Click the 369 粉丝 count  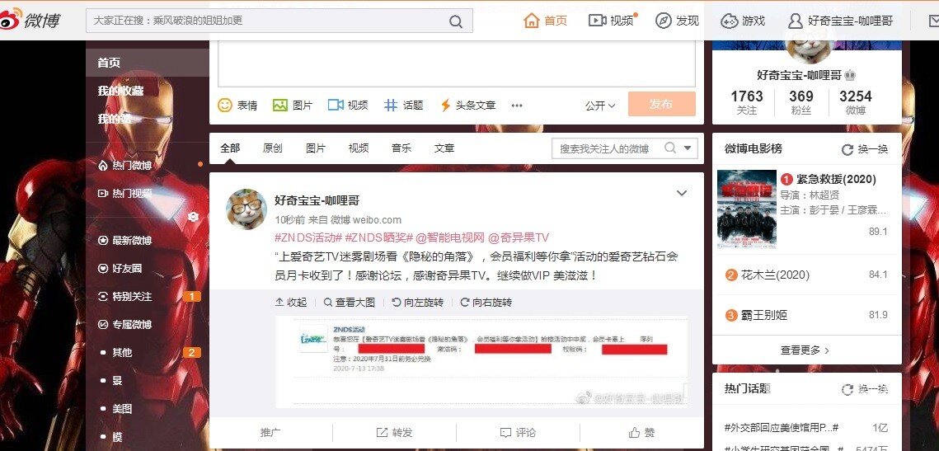click(801, 102)
